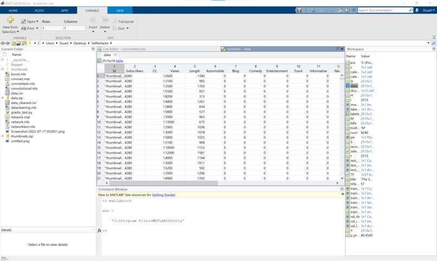Click the Rows selection input field
This screenshot has height=261, width=437.
tap(52, 28)
